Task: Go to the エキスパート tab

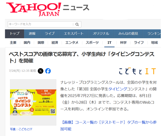Action: (x=74, y=34)
